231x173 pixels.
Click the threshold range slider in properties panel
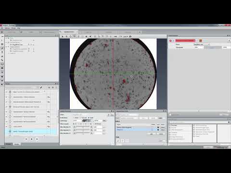tap(212, 48)
